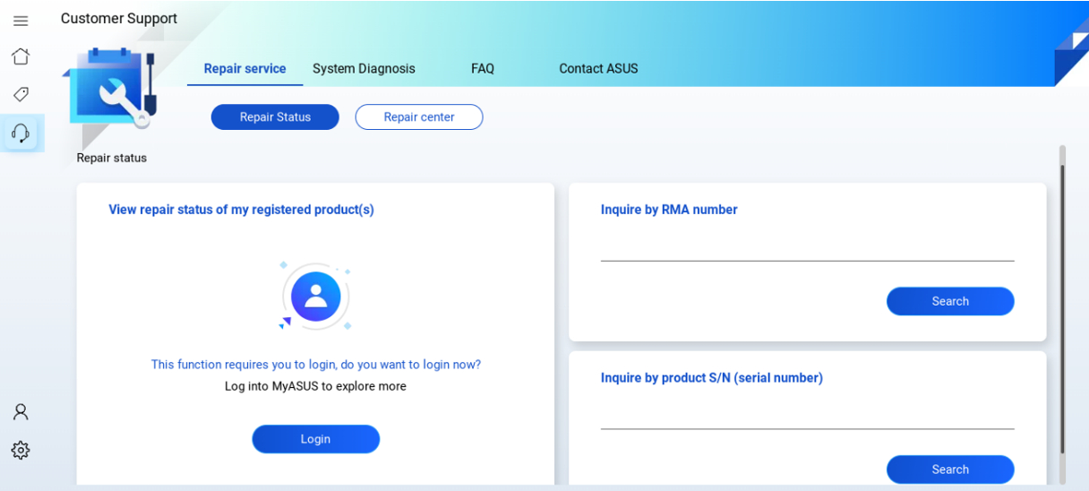Click Search under Inquire by product S/N
The image size is (1089, 491).
click(x=950, y=469)
